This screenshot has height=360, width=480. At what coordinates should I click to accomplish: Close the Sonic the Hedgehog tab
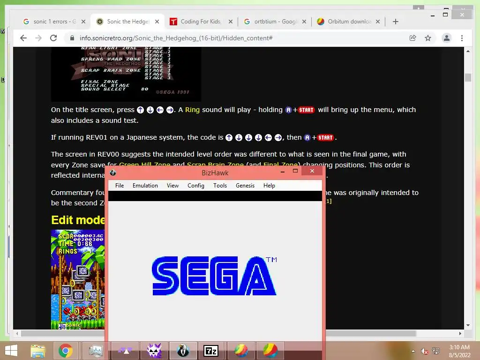pos(157,22)
